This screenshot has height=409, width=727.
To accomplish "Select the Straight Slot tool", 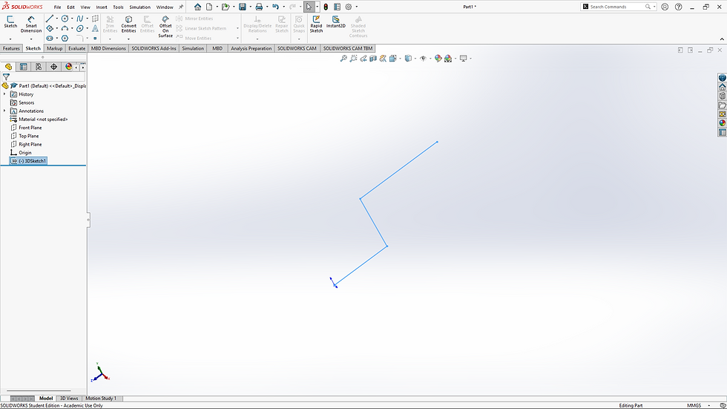I will [x=50, y=38].
